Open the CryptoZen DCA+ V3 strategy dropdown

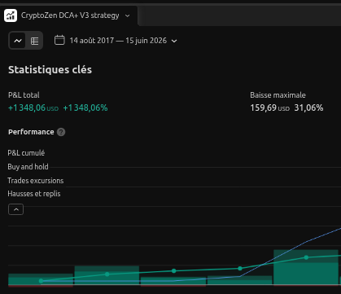click(127, 15)
